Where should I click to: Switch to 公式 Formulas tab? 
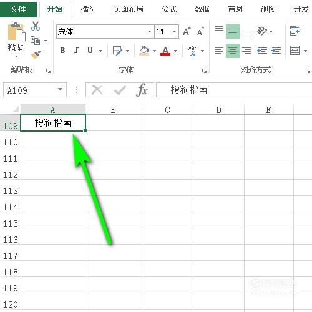pos(169,9)
